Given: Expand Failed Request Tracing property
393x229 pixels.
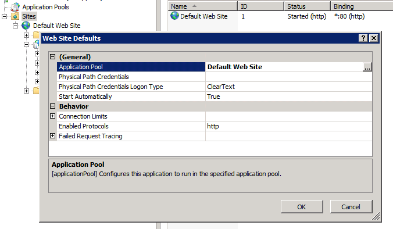Looking at the screenshot, I should pos(53,136).
